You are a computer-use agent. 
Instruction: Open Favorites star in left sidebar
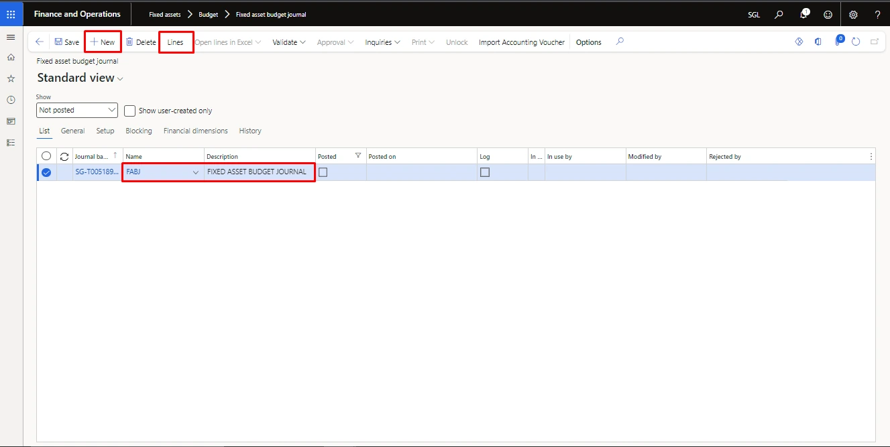tap(10, 78)
